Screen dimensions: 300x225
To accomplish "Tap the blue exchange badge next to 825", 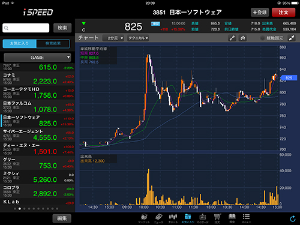I will point(155,23).
